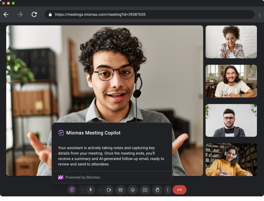Screen dimensions: 264x201
Task: Open browser three-dot menu
Action: (259, 16)
